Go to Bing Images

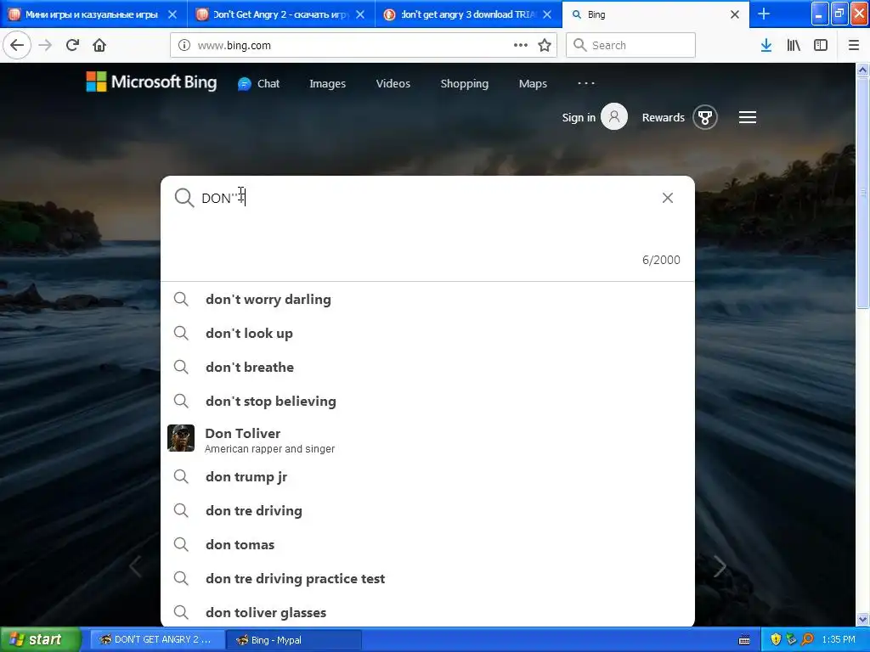pos(327,84)
